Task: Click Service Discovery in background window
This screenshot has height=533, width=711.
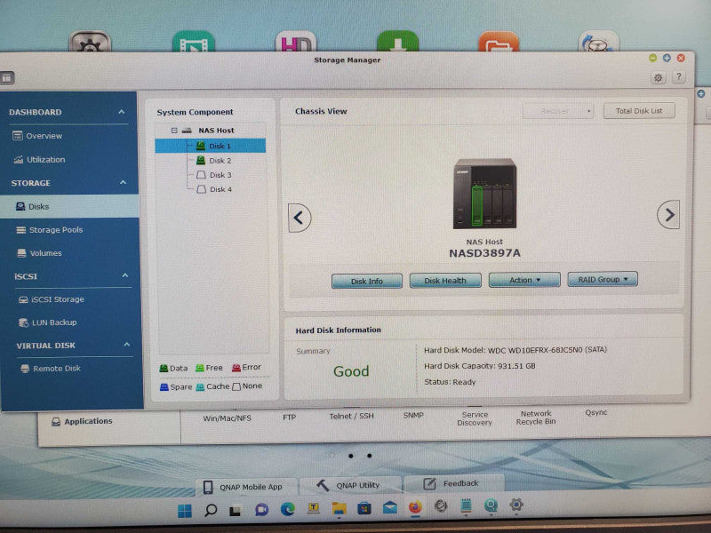Action: coord(475,418)
